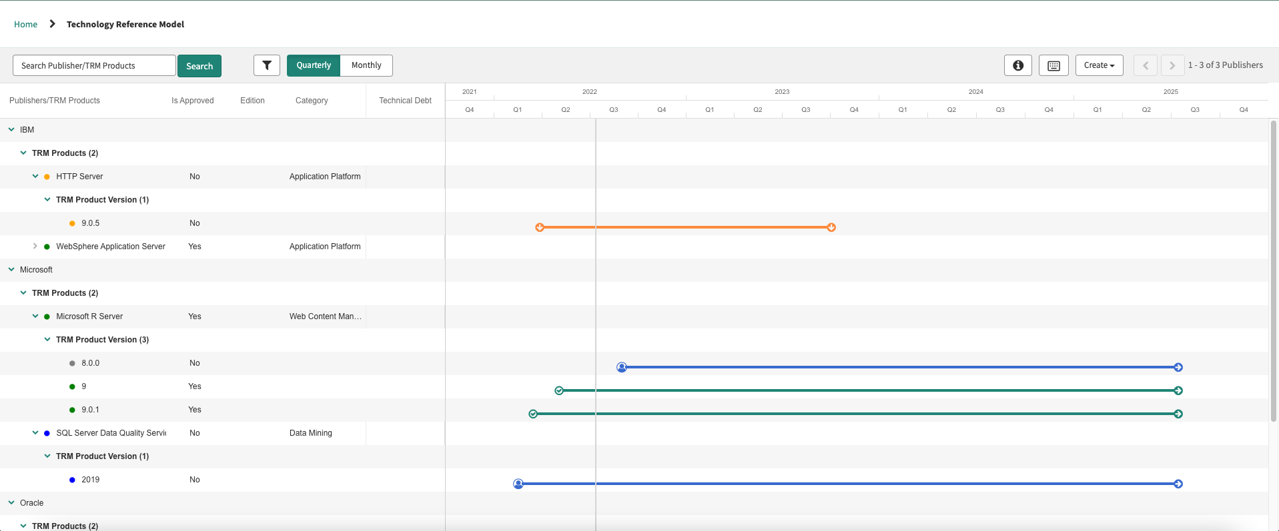The height and width of the screenshot is (531, 1279).
Task: Click the blue status dot beside version 2019
Action: (72, 480)
